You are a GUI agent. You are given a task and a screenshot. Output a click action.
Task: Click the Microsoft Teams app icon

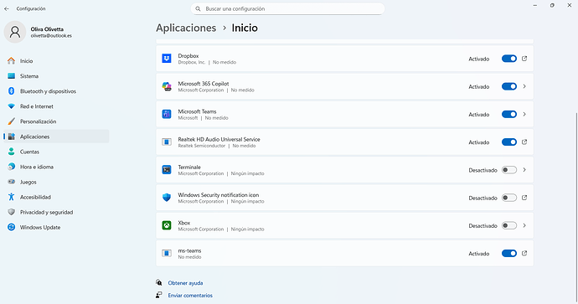[x=167, y=114]
